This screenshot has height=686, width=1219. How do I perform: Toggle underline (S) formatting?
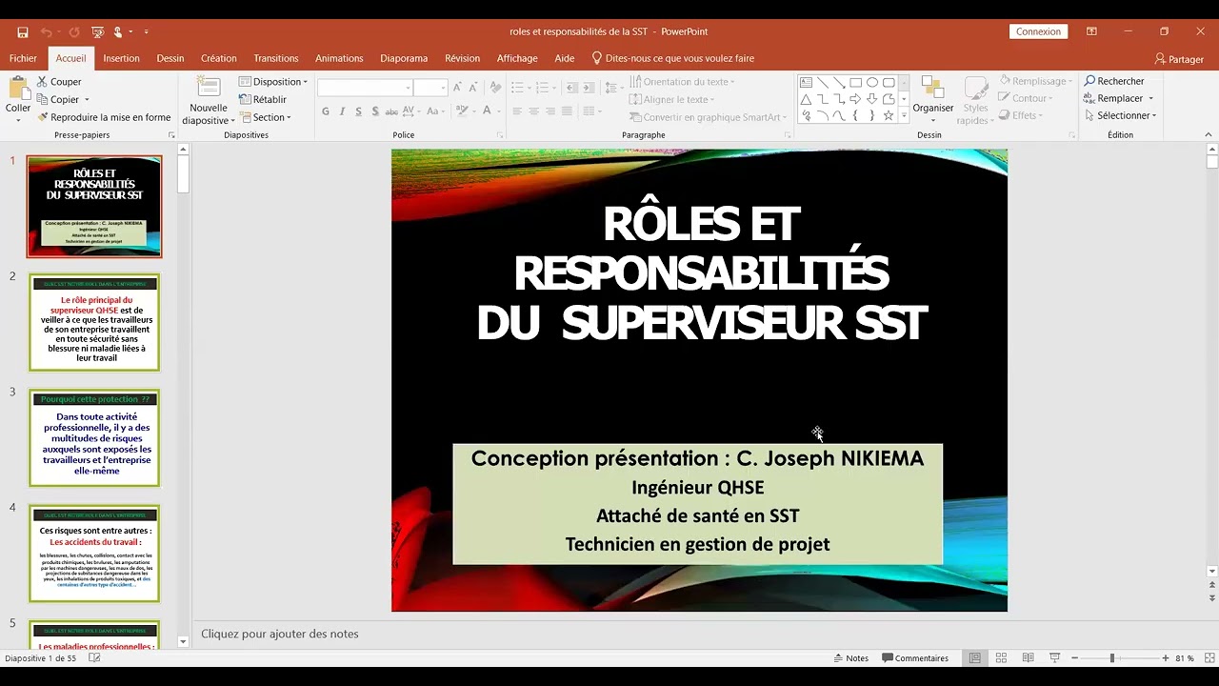tap(358, 111)
